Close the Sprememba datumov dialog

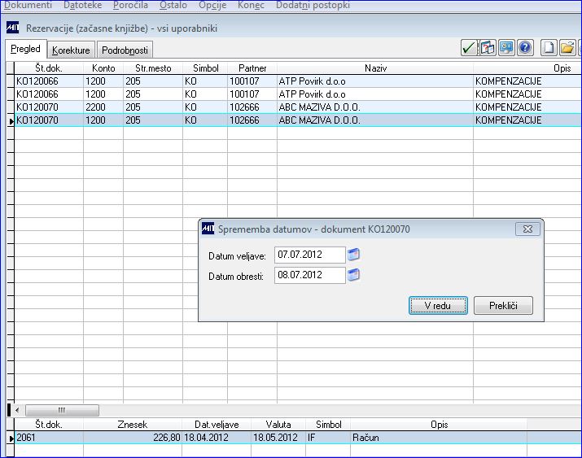click(x=527, y=229)
